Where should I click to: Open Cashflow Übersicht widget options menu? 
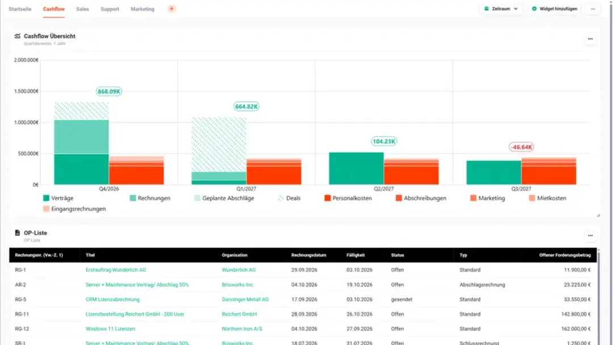(x=590, y=39)
